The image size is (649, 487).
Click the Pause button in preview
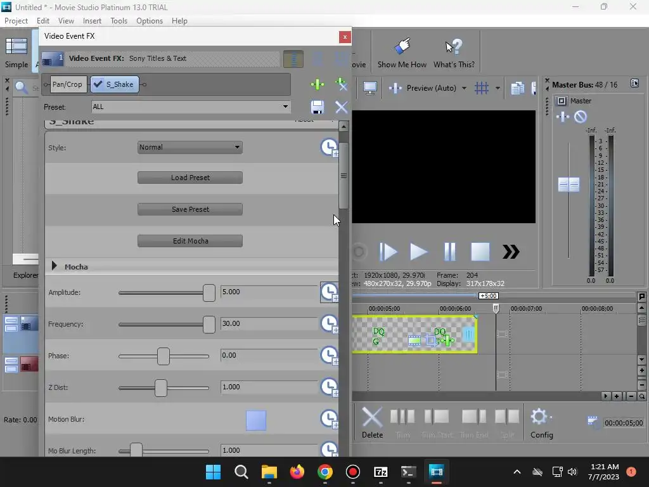(449, 252)
